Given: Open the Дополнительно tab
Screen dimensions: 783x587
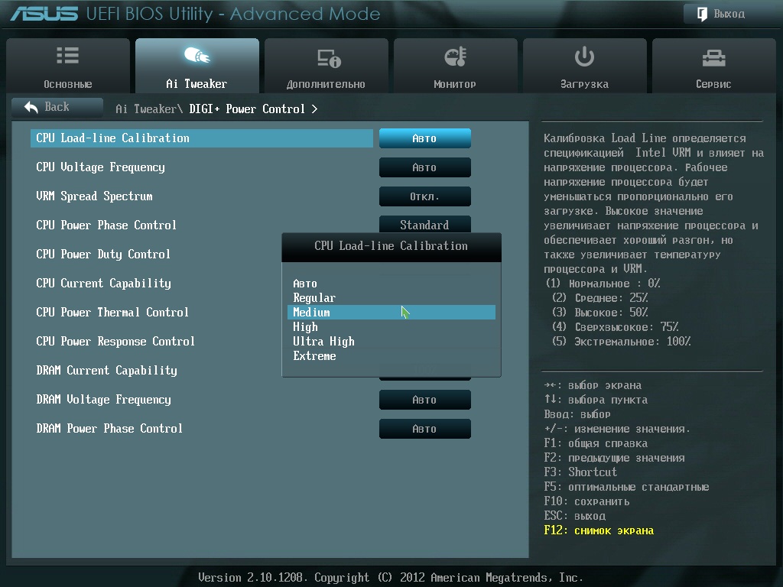Looking at the screenshot, I should (x=327, y=66).
